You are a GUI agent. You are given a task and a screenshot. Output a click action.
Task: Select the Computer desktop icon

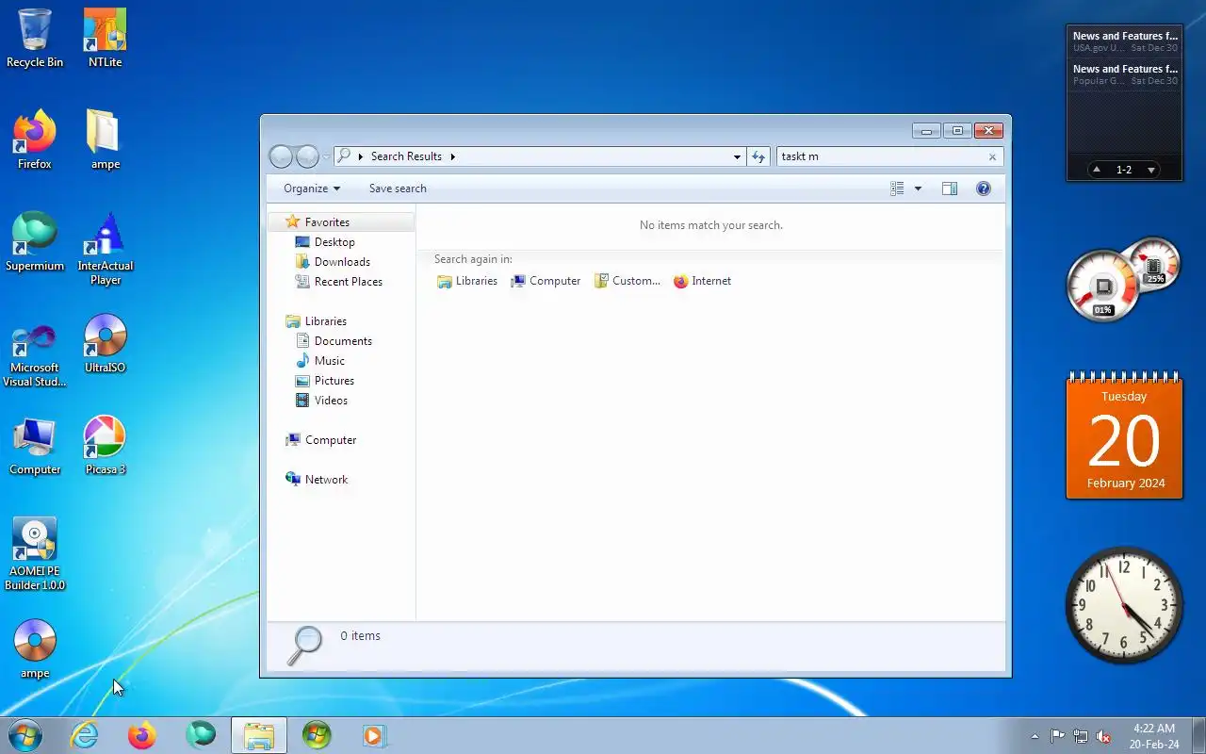click(x=35, y=446)
